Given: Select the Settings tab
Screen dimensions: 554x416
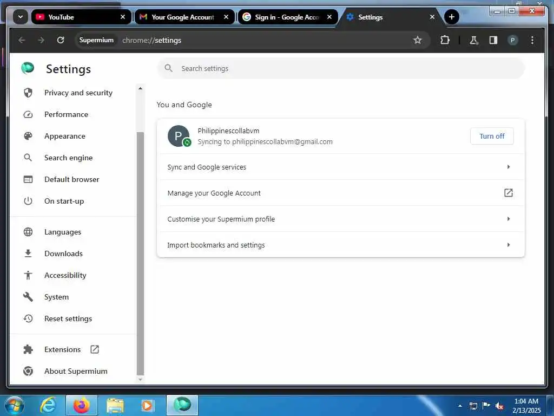Looking at the screenshot, I should pyautogui.click(x=391, y=17).
